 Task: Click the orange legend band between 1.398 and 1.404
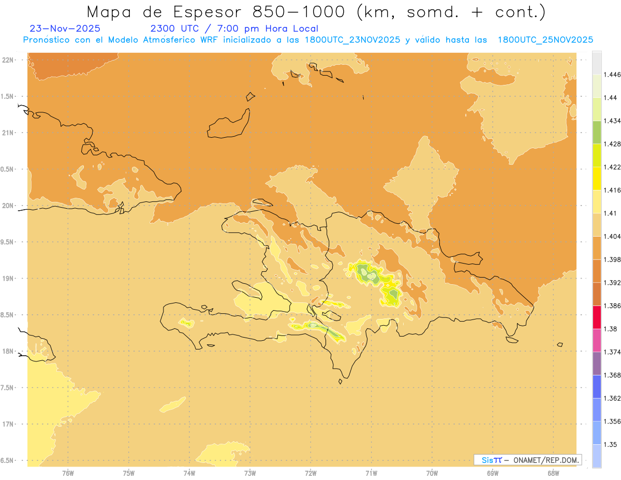pyautogui.click(x=597, y=248)
